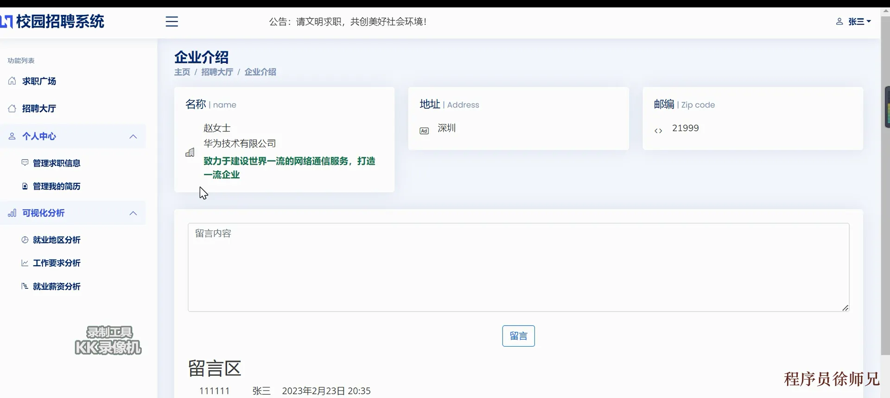Click the 校园招聘系统 logo
This screenshot has width=890, height=398.
52,21
